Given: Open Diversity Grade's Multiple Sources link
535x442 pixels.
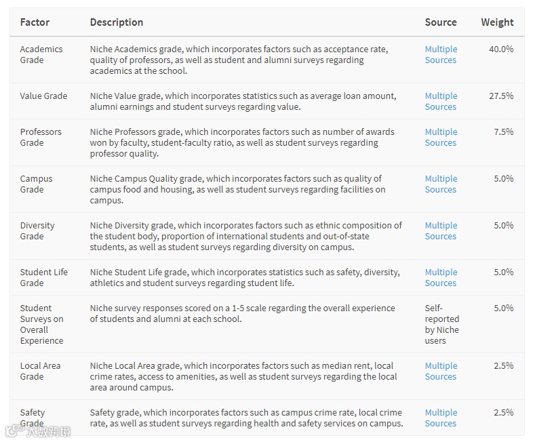Looking at the screenshot, I should pos(441,230).
